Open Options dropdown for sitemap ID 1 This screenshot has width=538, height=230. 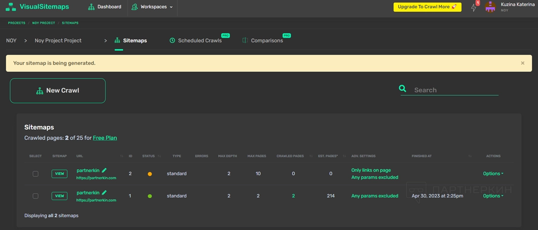493,196
